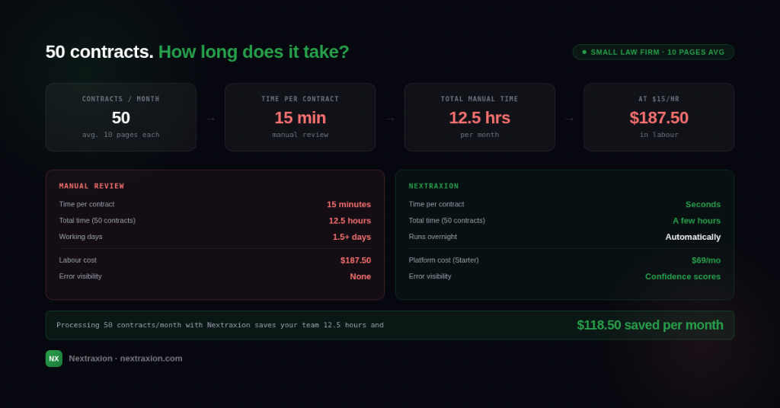This screenshot has height=408, width=780.
Task: Select the At $15/hr cost card
Action: click(659, 117)
